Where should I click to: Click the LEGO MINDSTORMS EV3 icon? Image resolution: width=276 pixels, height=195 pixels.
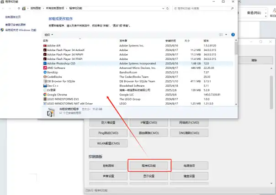pyautogui.click(x=45, y=99)
